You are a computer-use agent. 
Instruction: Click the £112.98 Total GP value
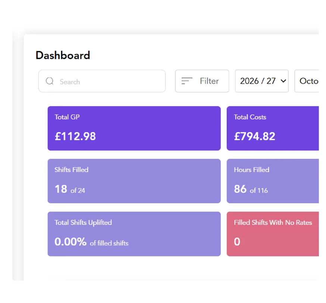click(75, 137)
